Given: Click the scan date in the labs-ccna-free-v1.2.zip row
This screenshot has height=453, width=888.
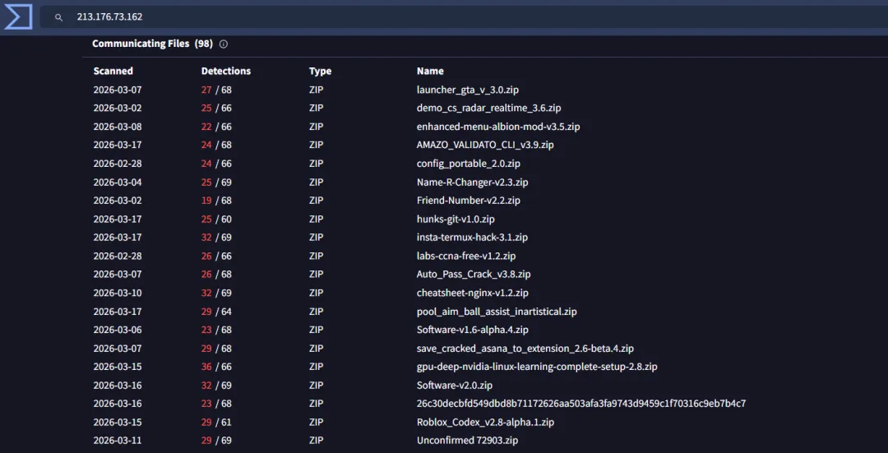Looking at the screenshot, I should (x=118, y=256).
